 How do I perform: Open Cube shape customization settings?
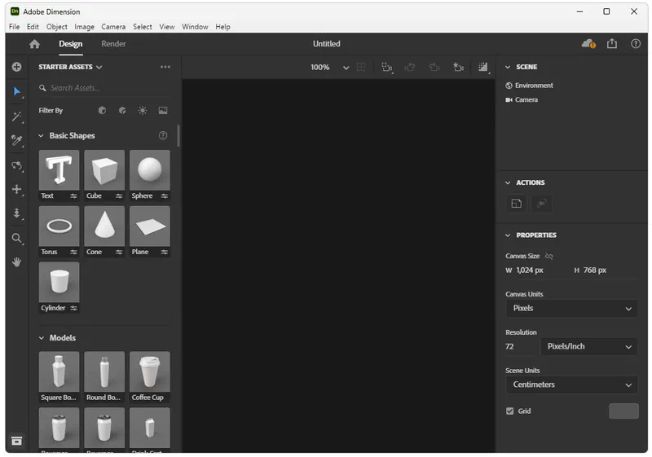[x=119, y=196]
